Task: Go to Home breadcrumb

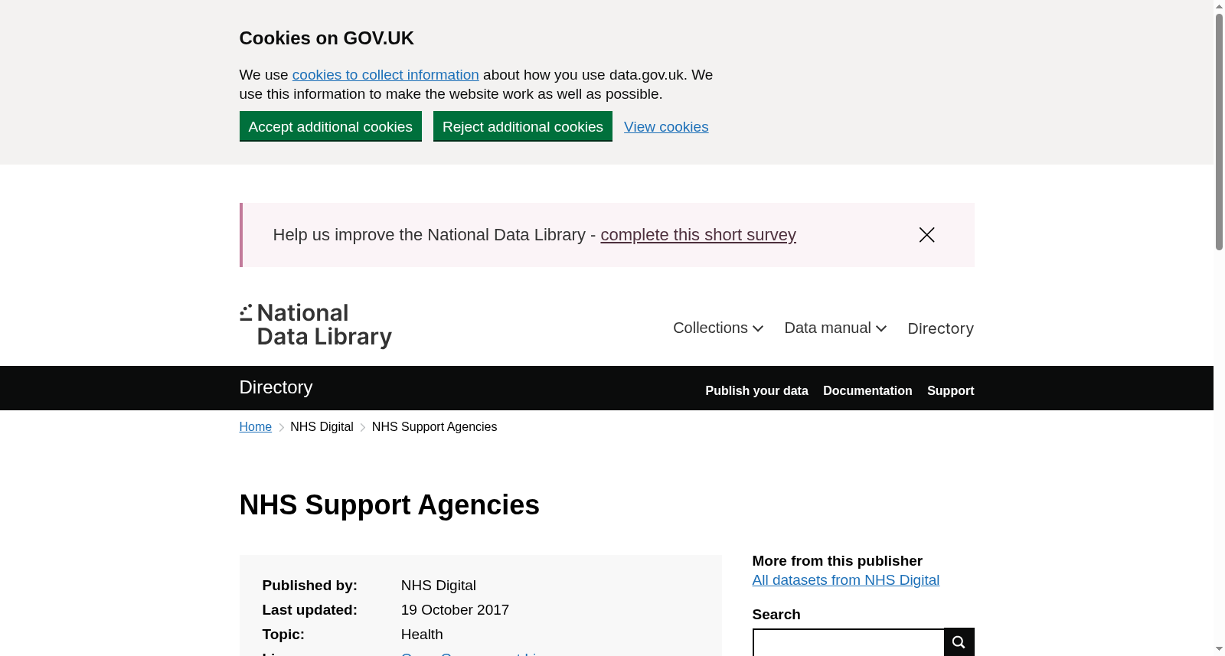Action: (x=256, y=427)
